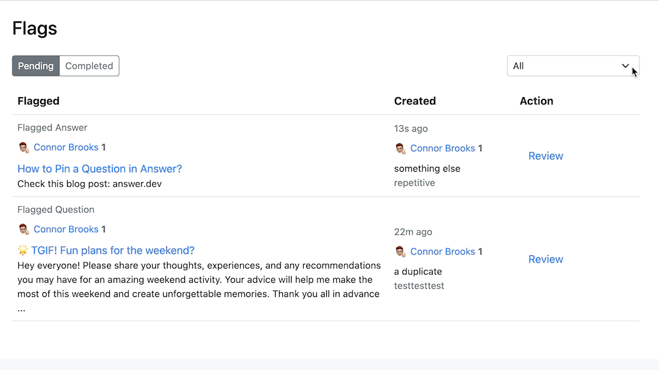Click the reputation badge 1 beside Connor Brooks
The height and width of the screenshot is (370, 659).
point(104,147)
